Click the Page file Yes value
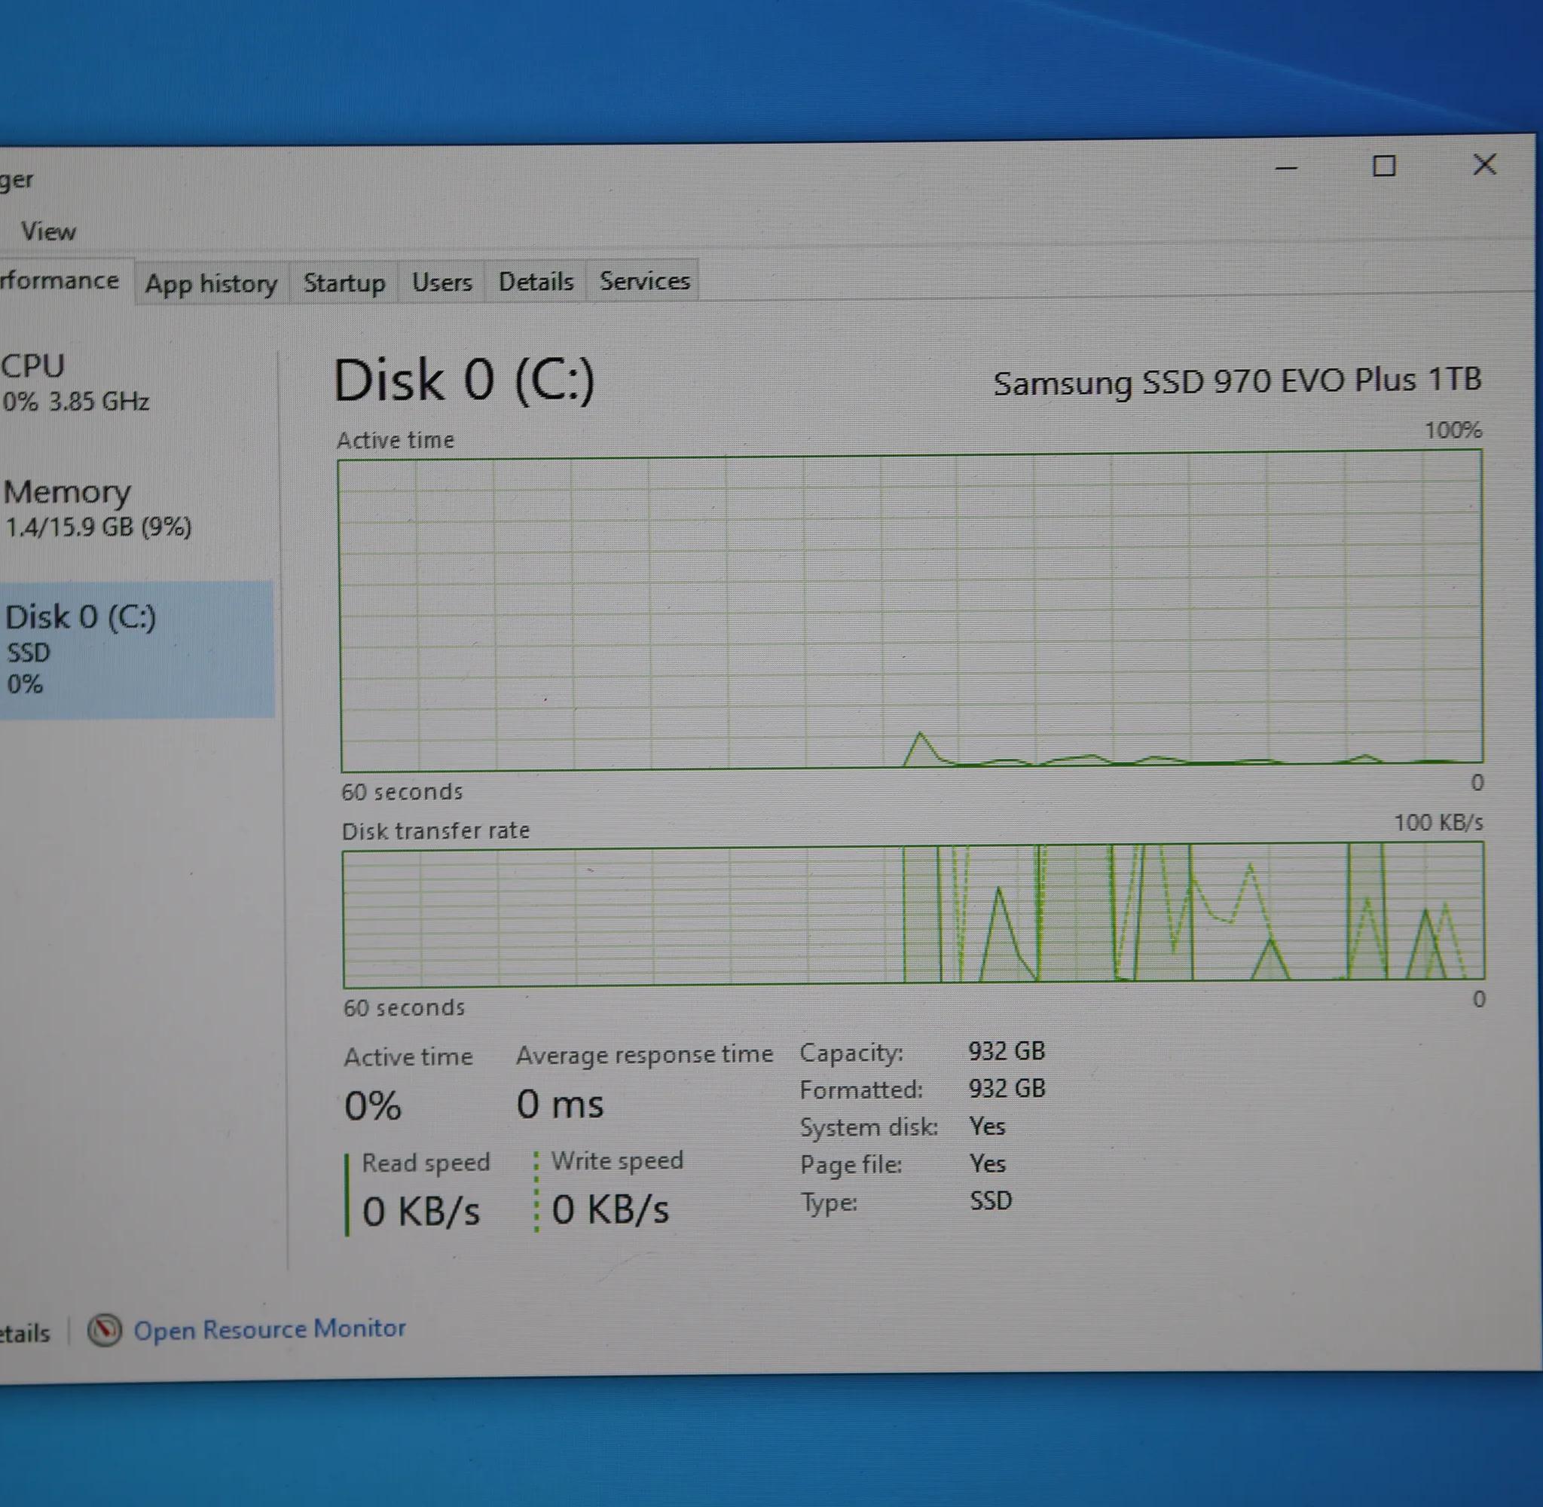1543x1507 pixels. pyautogui.click(x=988, y=1163)
